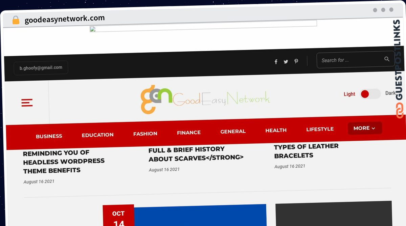
Task: Open the red hamburger menu icon
Action: [27, 103]
